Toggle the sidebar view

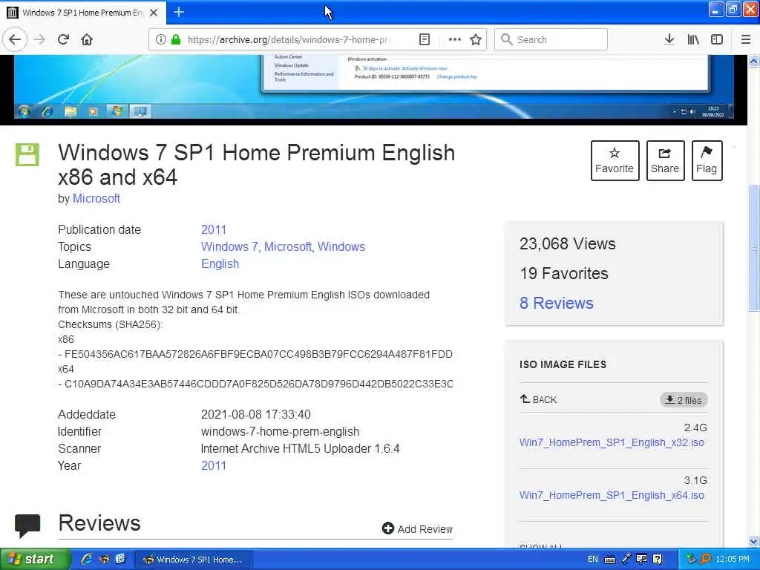click(717, 39)
